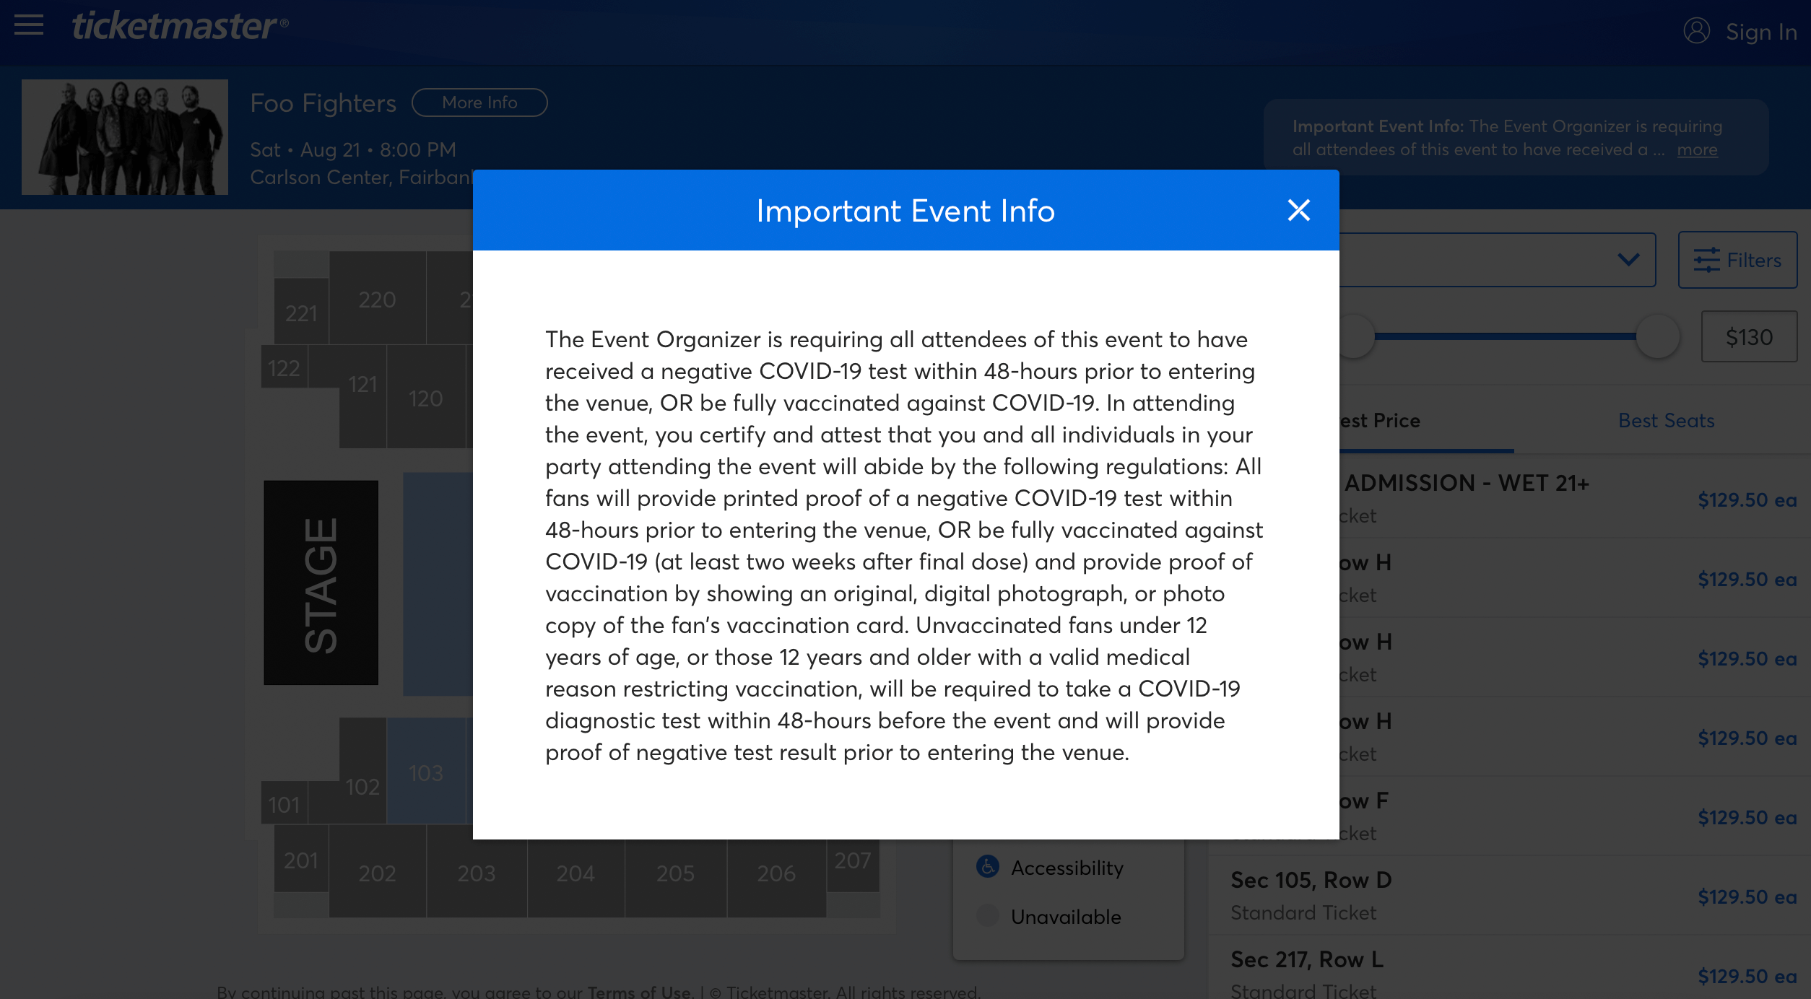
Task: Select section 221 on the seat map
Action: pos(301,312)
